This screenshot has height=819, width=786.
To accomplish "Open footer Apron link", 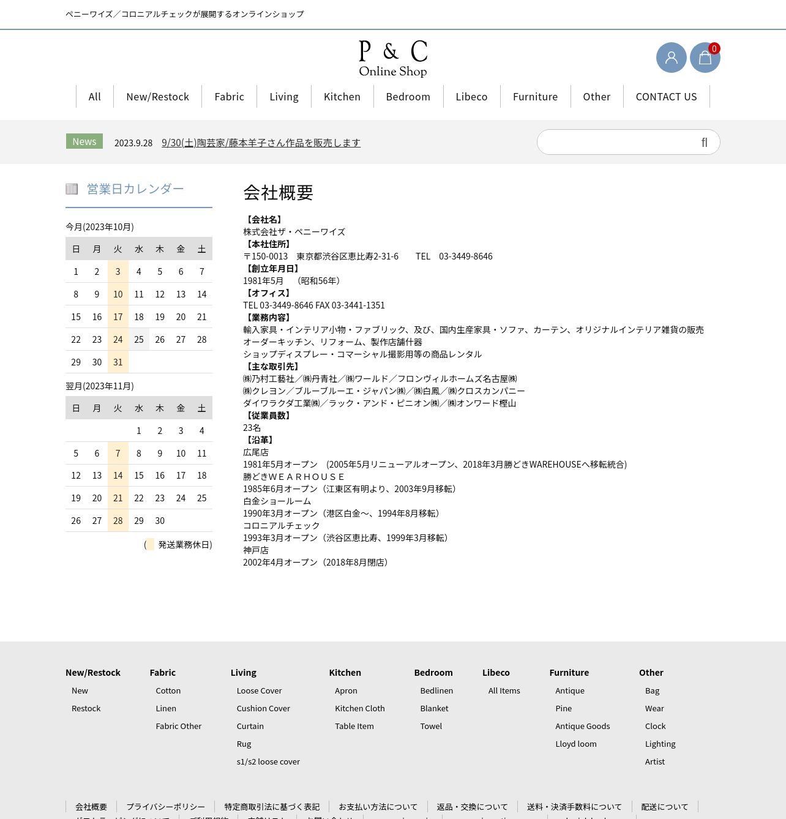I will 346,690.
